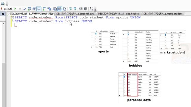Click the word hobbies in the query
The height and width of the screenshot is (107, 191).
coord(72,21)
